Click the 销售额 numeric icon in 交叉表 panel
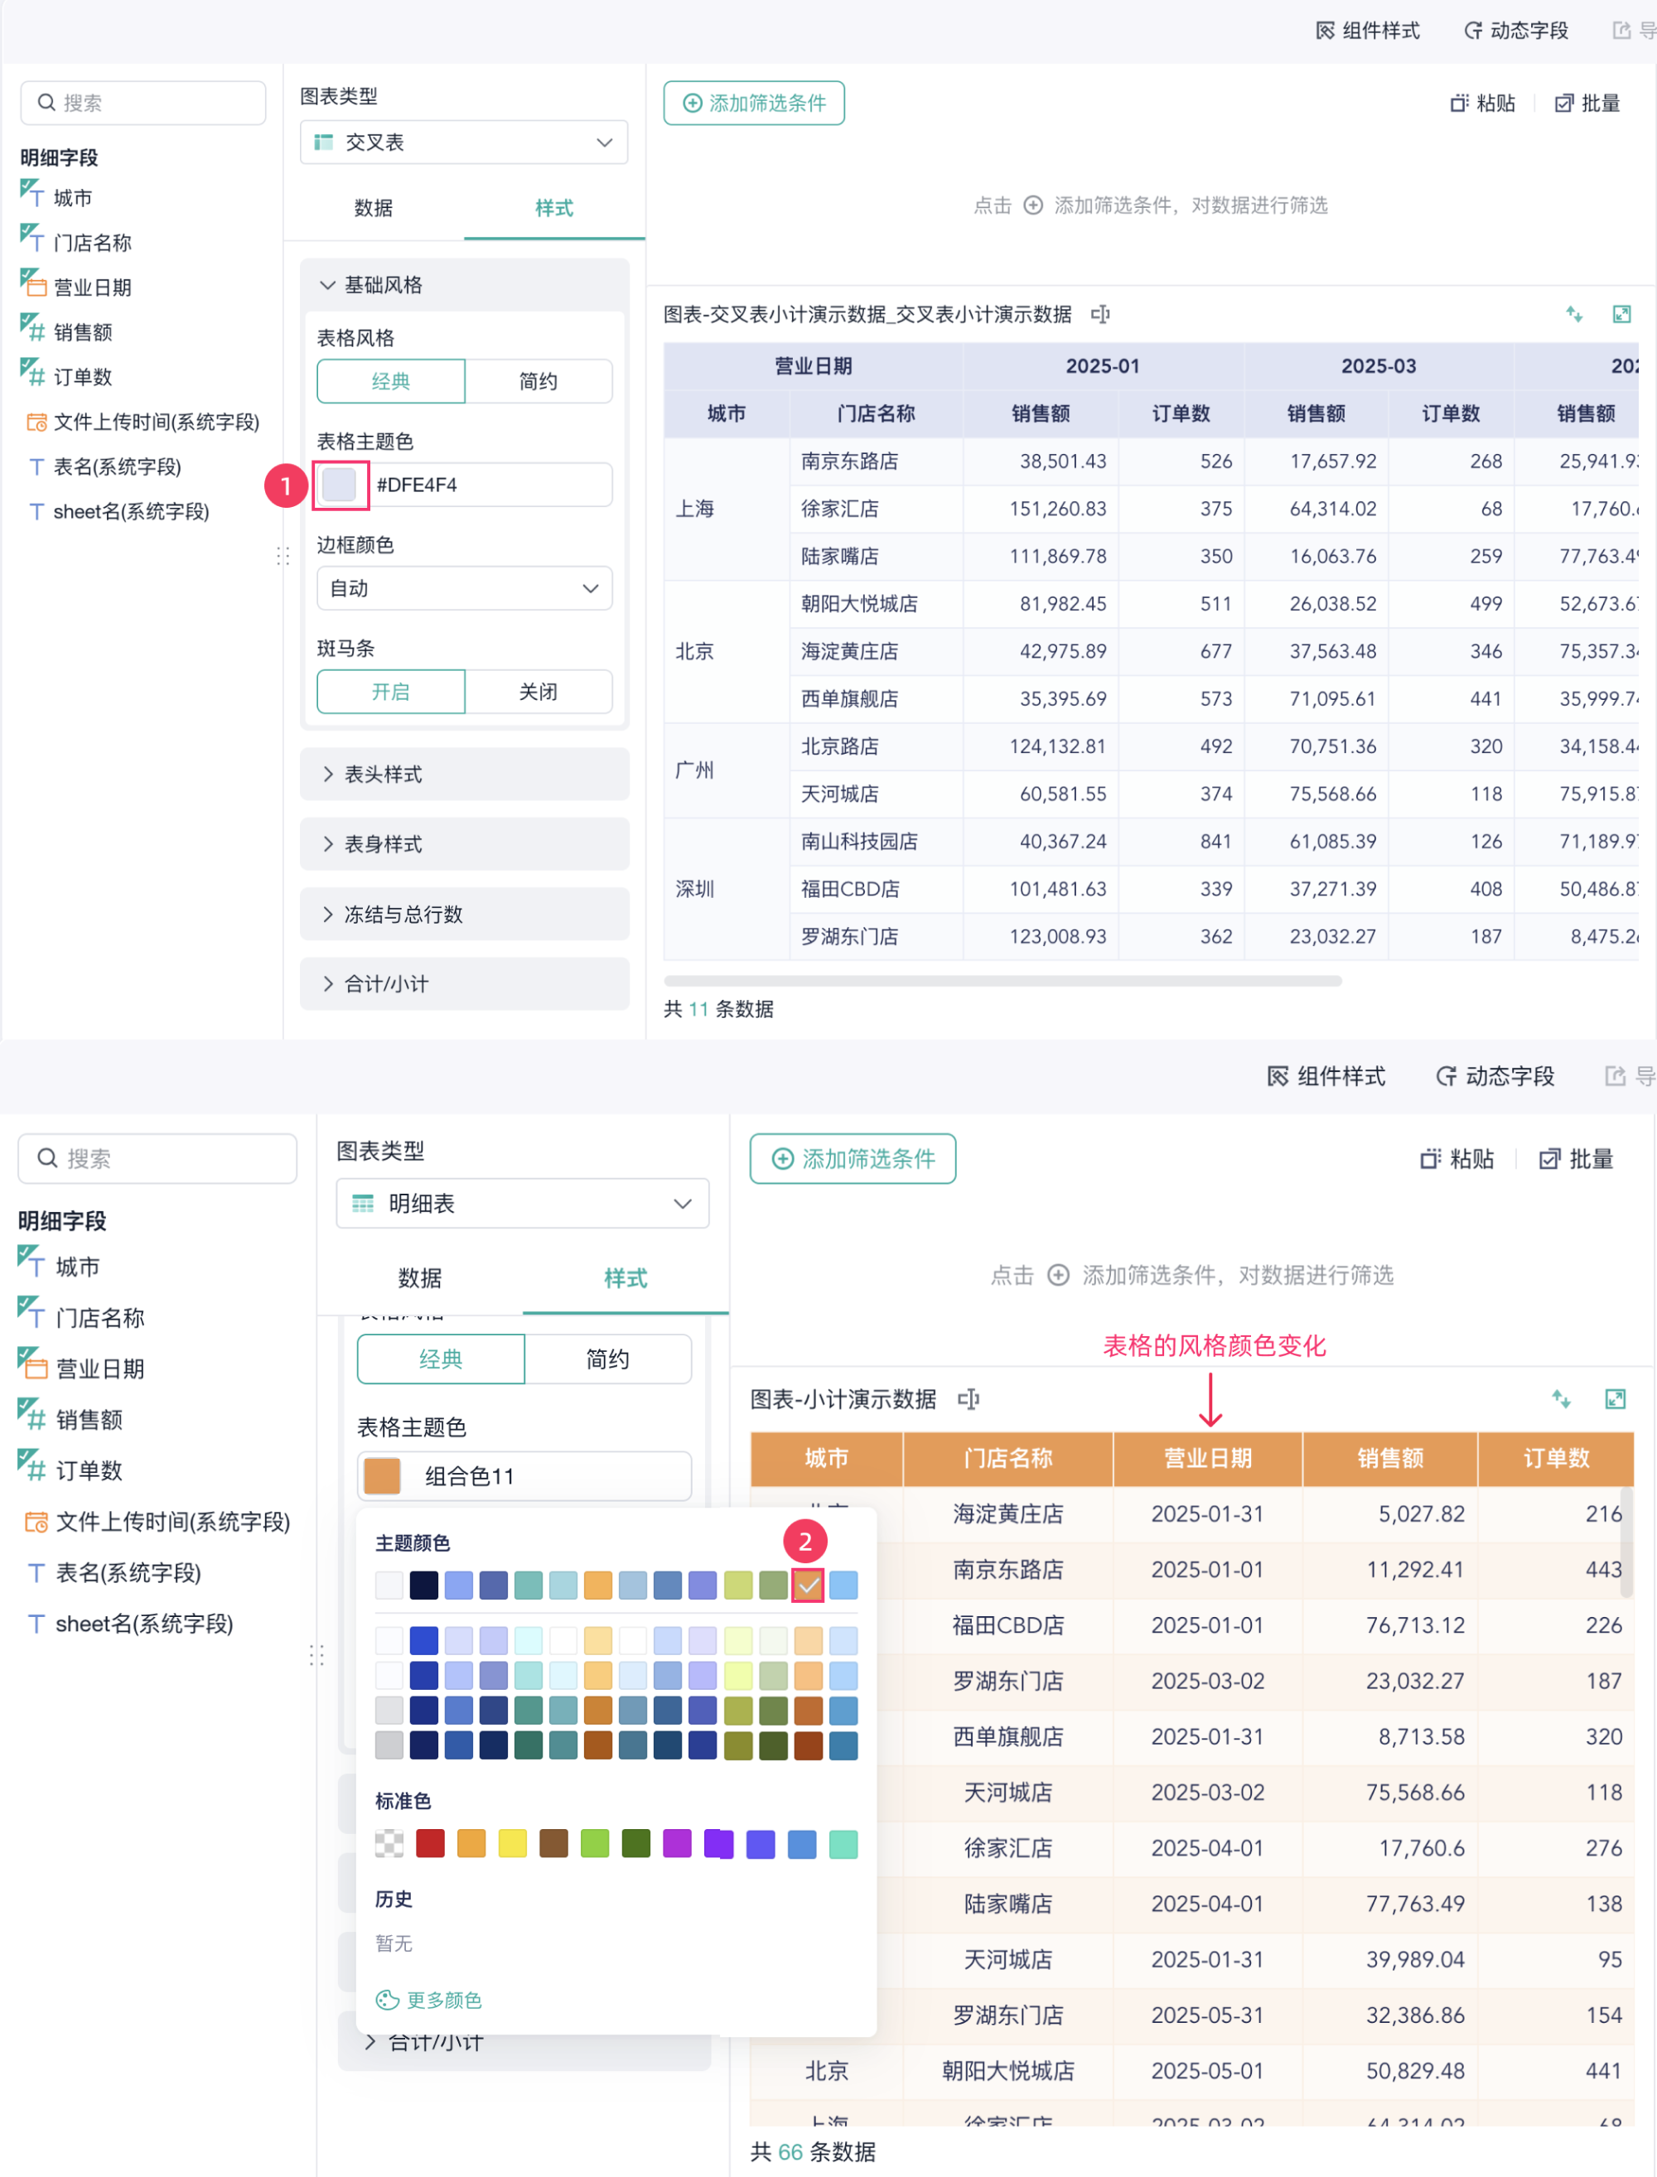Image resolution: width=1657 pixels, height=2177 pixels. pyautogui.click(x=32, y=328)
